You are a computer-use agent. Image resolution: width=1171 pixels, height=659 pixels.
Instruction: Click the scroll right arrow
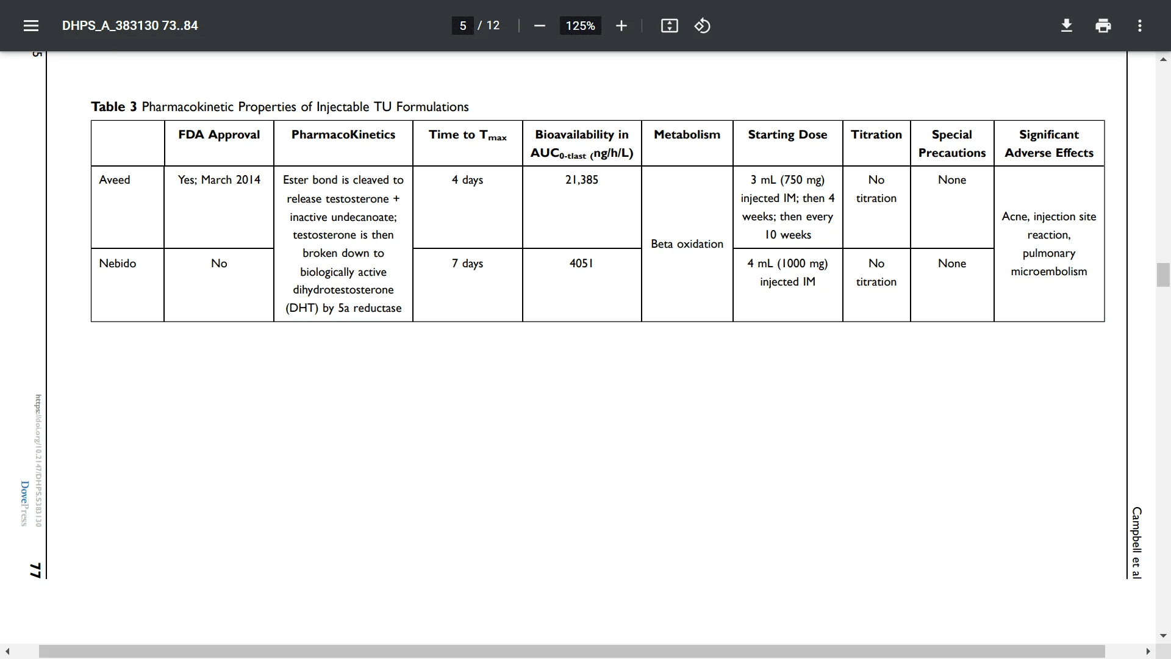(x=1148, y=652)
